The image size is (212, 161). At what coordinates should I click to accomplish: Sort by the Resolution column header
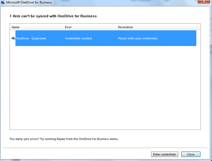156,27
